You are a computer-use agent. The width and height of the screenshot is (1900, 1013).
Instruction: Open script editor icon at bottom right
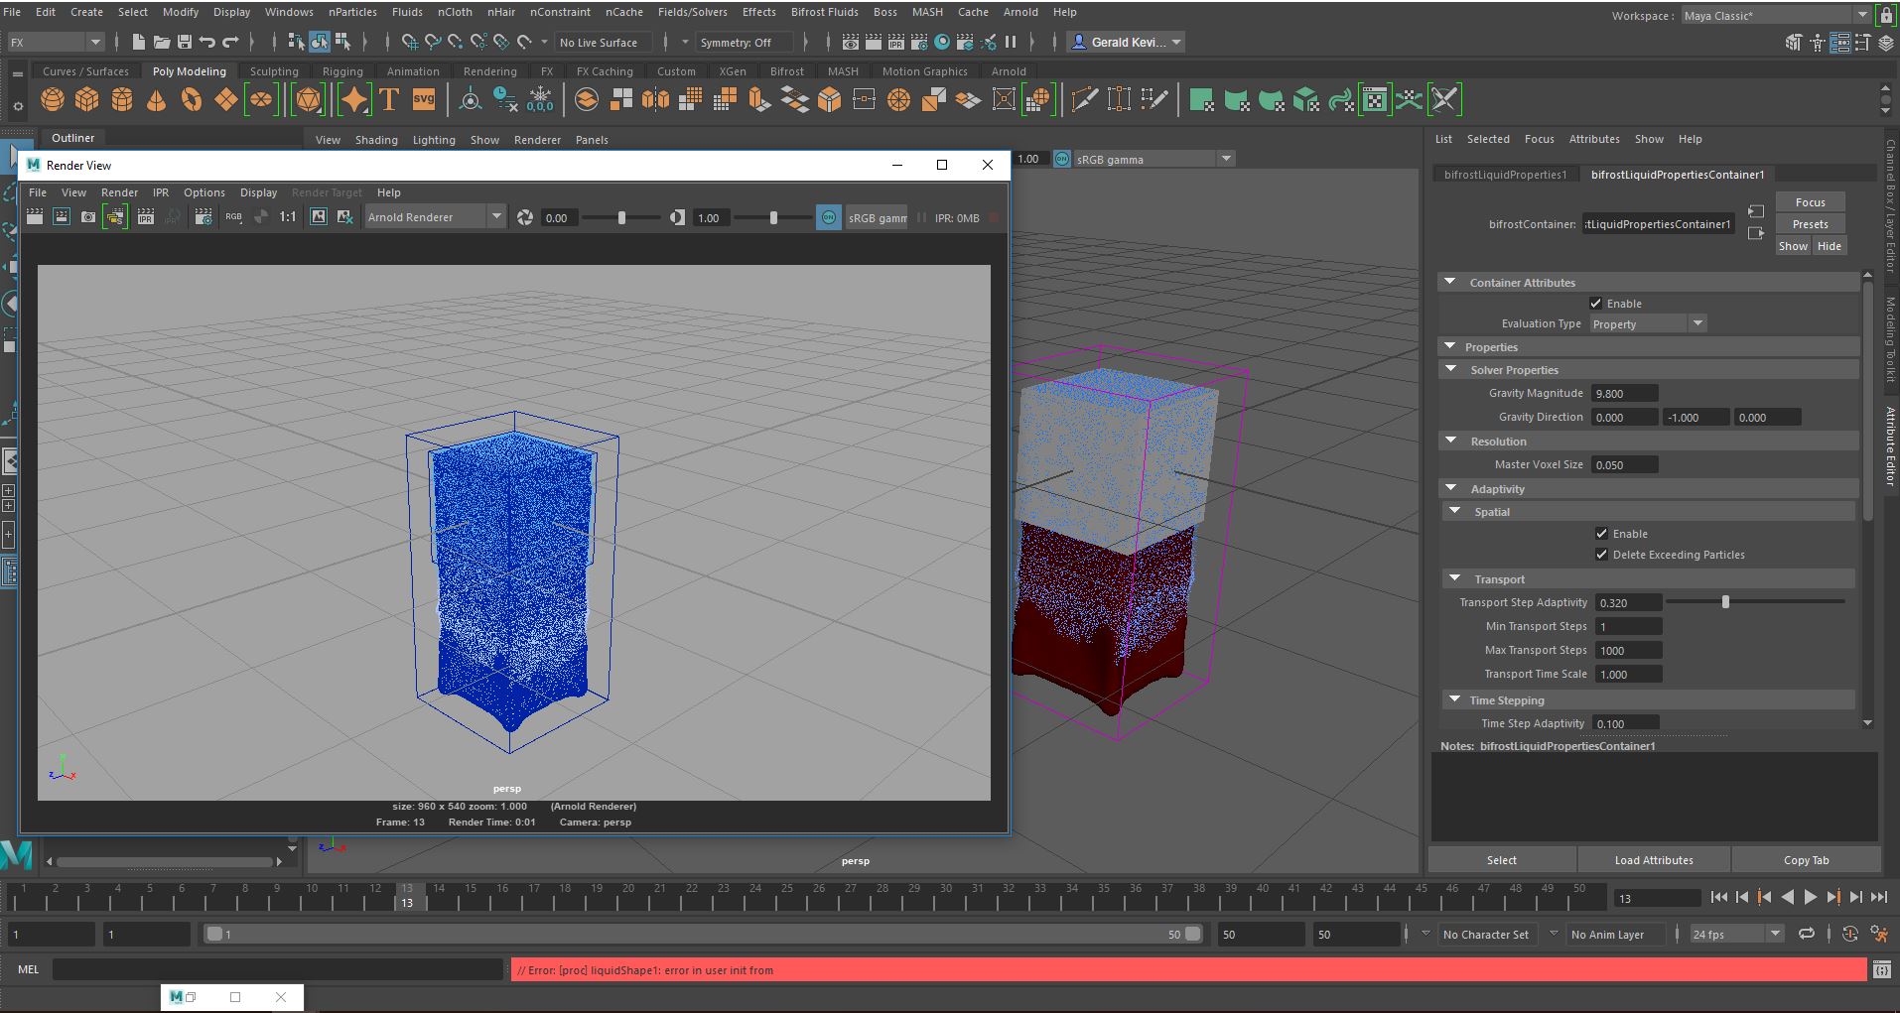click(1881, 970)
